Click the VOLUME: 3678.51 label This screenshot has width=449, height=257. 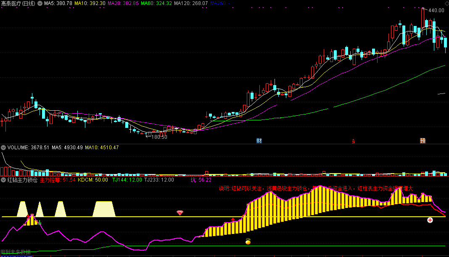(28, 148)
